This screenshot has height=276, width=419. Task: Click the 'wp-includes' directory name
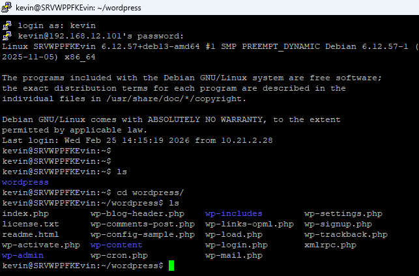coord(233,213)
